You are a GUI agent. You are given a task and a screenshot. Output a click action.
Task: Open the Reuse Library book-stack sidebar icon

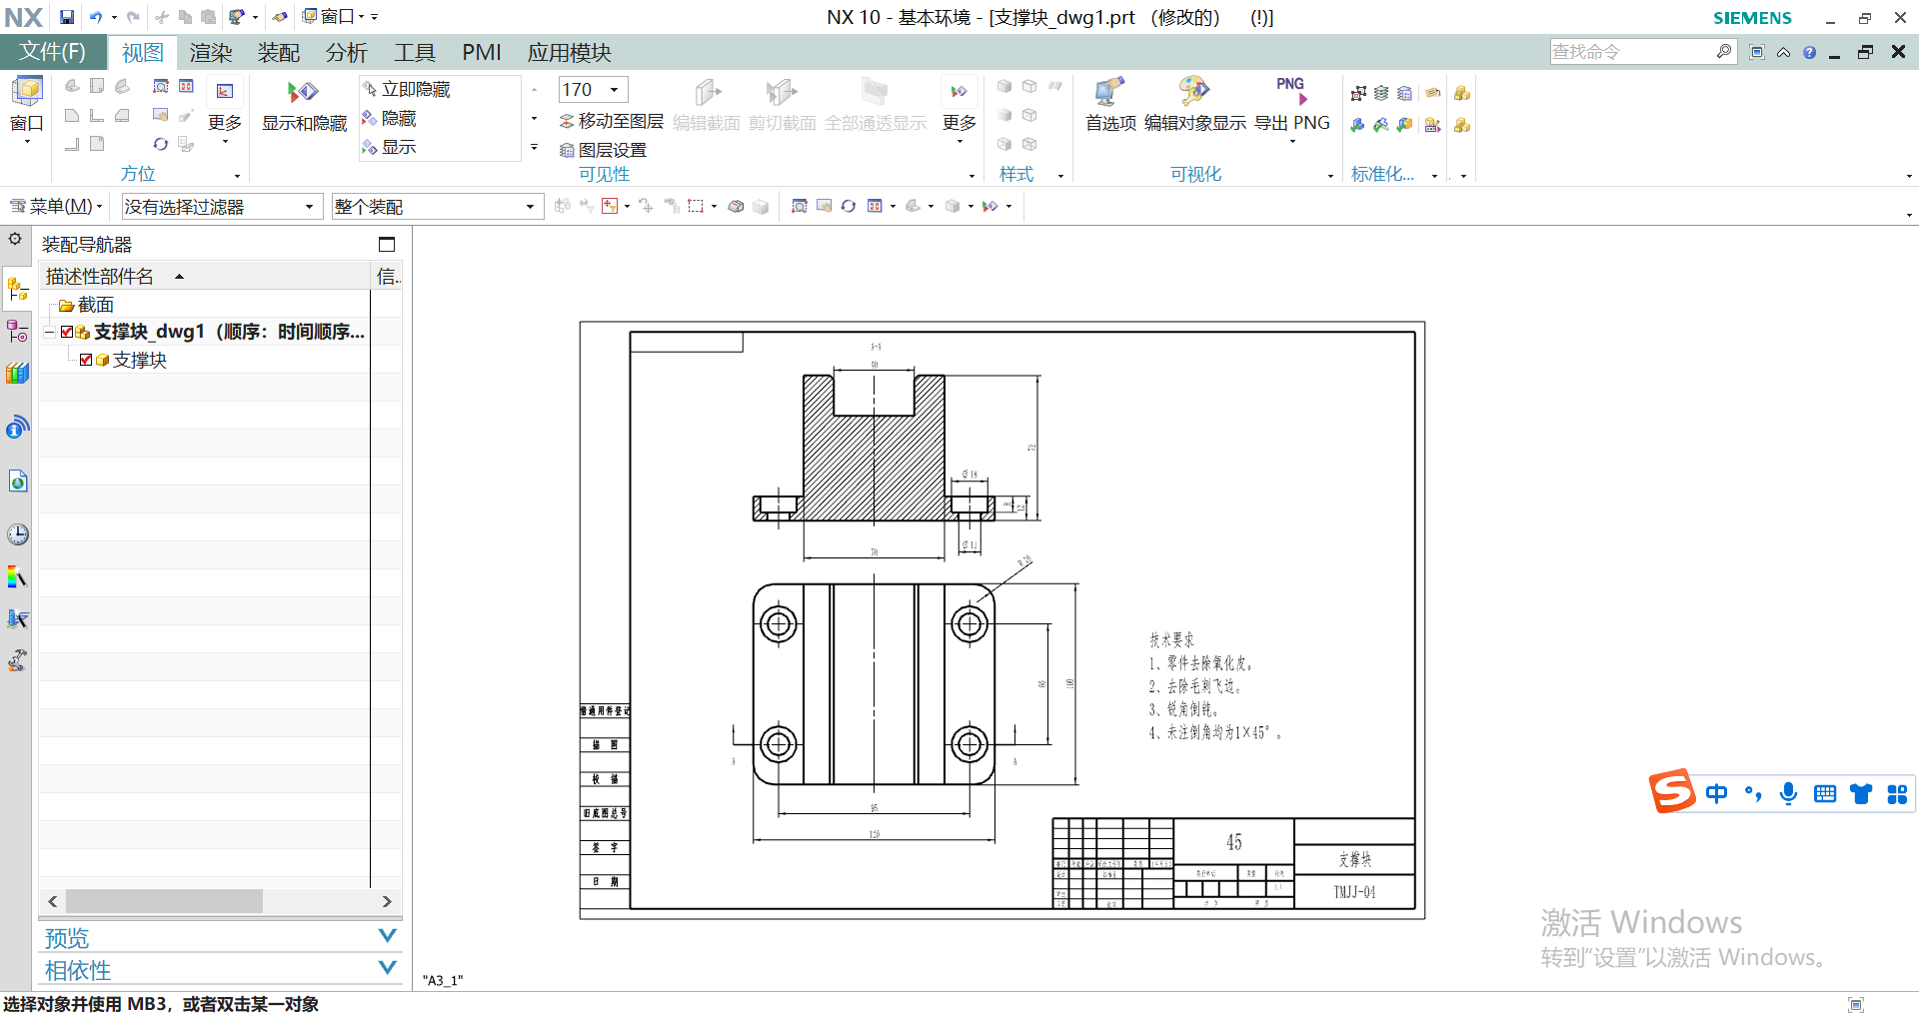click(17, 374)
